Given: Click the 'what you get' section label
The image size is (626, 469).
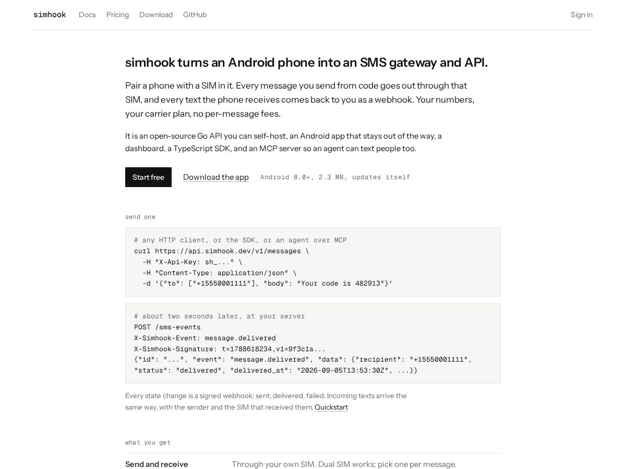Looking at the screenshot, I should [148, 442].
